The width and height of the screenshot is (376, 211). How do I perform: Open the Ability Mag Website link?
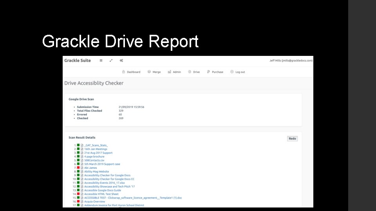[97, 172]
